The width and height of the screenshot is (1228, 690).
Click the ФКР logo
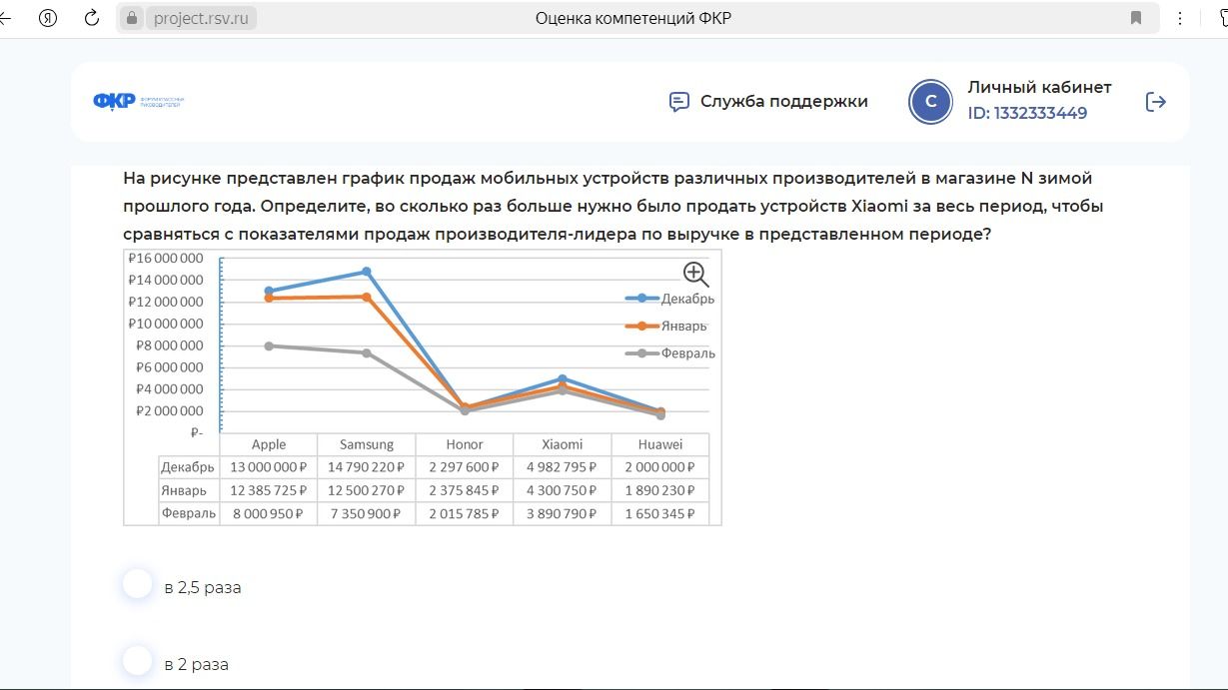[138, 101]
